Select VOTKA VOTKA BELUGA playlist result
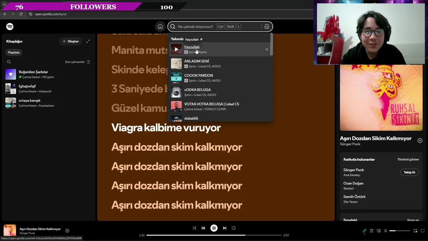Viewport: 428px width, 241px height. coord(220,106)
